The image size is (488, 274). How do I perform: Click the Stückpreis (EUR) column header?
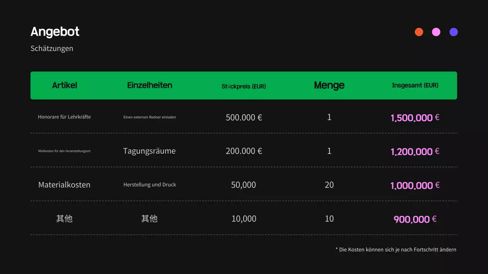click(x=244, y=86)
